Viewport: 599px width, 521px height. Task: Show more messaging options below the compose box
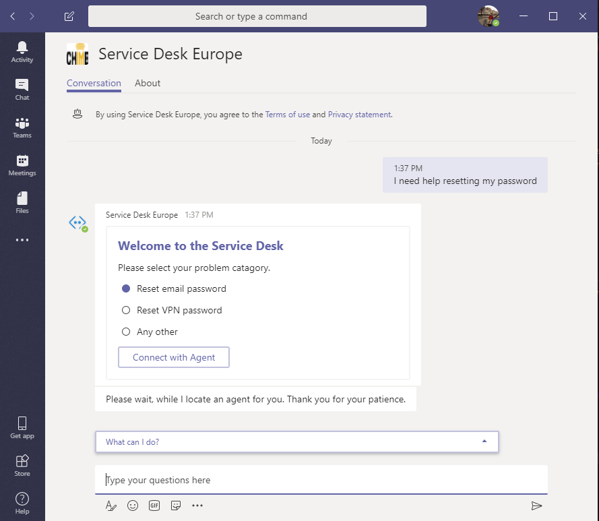pos(197,505)
